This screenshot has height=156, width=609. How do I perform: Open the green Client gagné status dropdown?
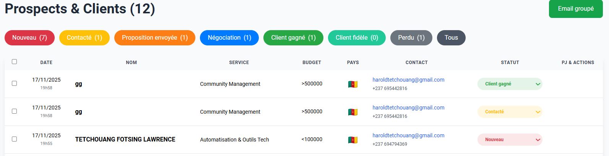(510, 84)
